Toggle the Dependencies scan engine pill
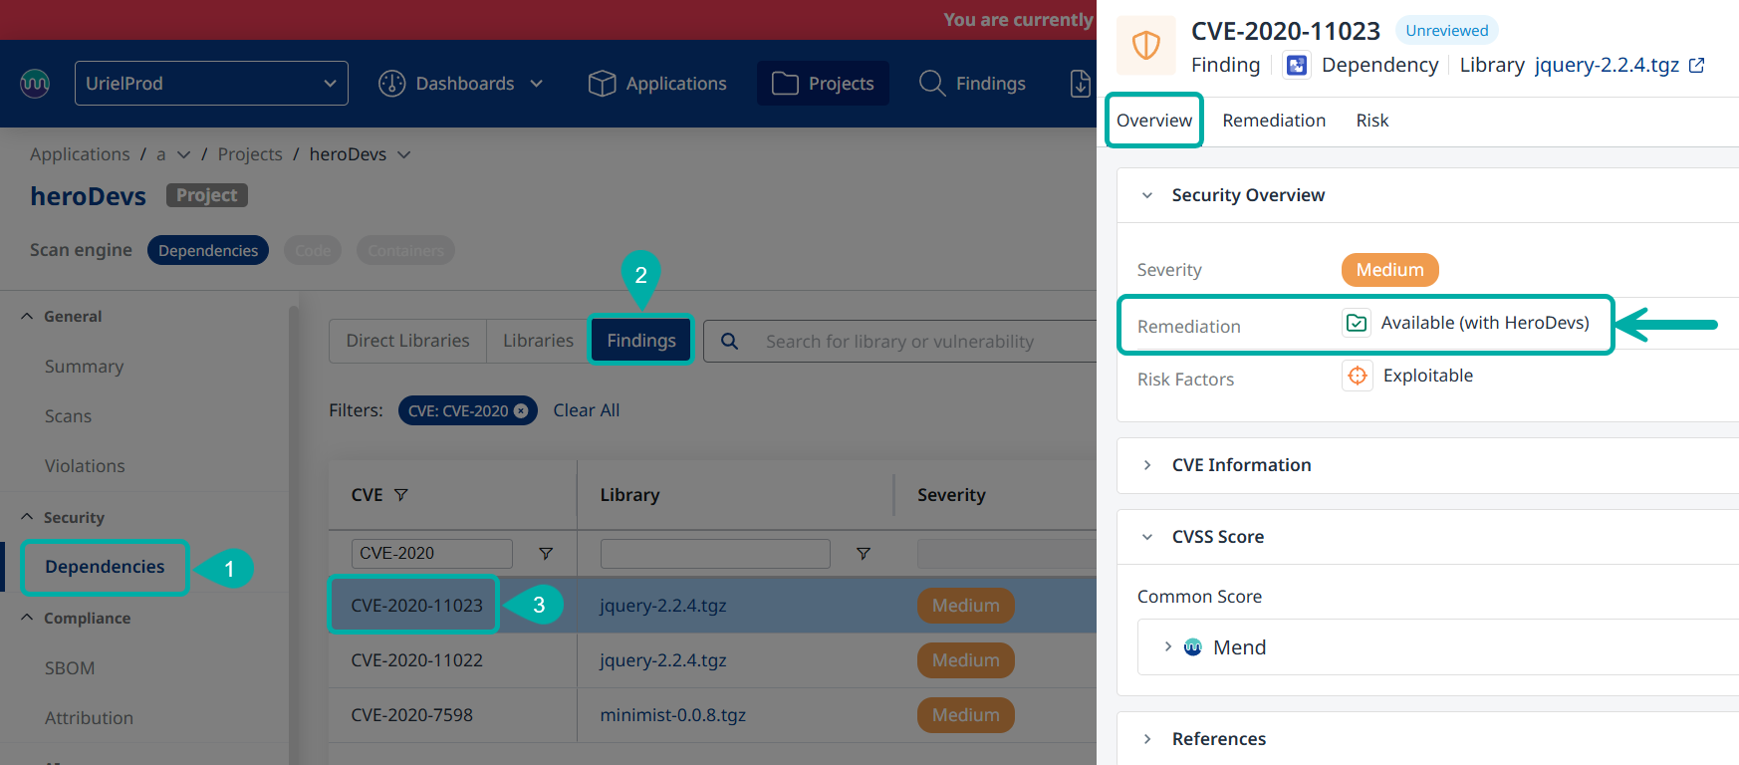 207,251
